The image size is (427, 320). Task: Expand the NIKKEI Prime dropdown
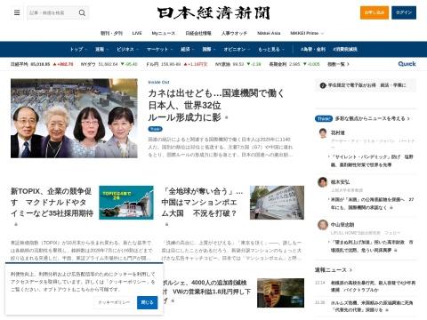click(x=307, y=33)
